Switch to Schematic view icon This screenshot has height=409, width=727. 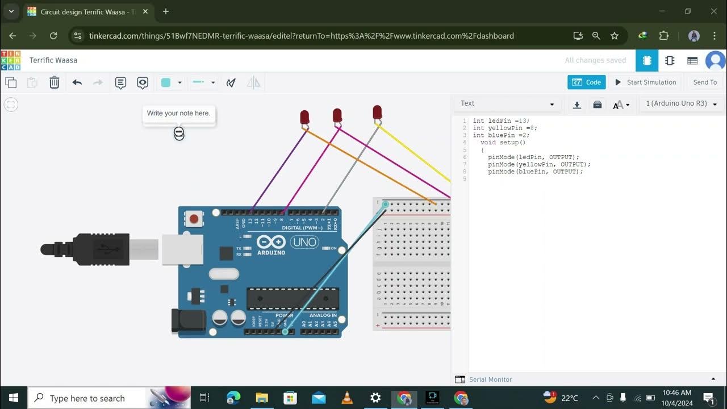pyautogui.click(x=670, y=60)
